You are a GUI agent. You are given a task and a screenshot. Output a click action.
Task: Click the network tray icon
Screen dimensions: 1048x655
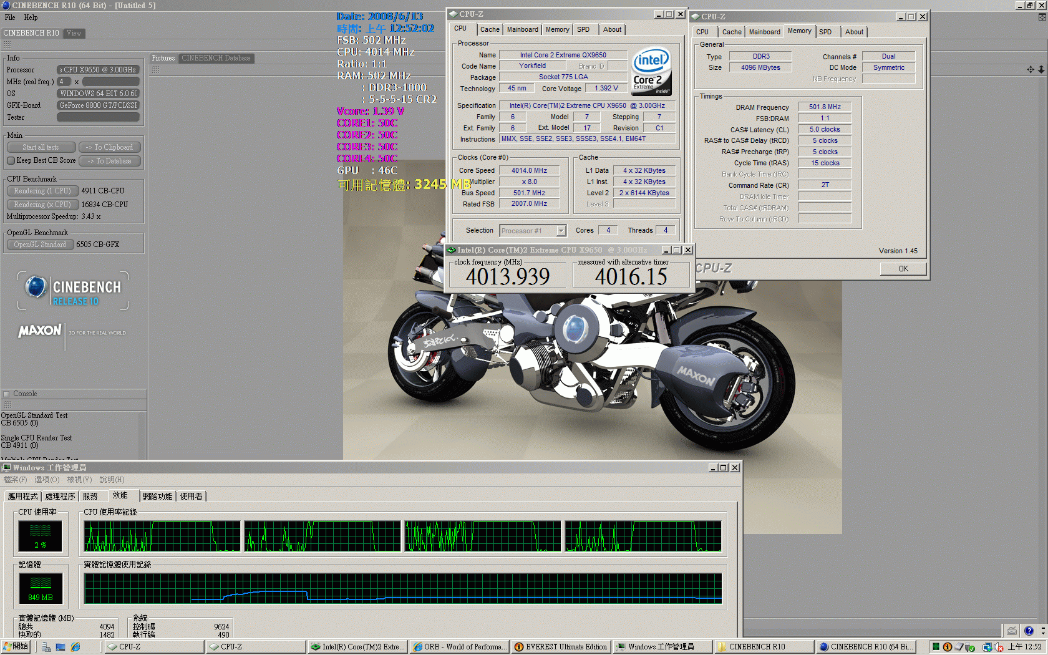(x=987, y=647)
